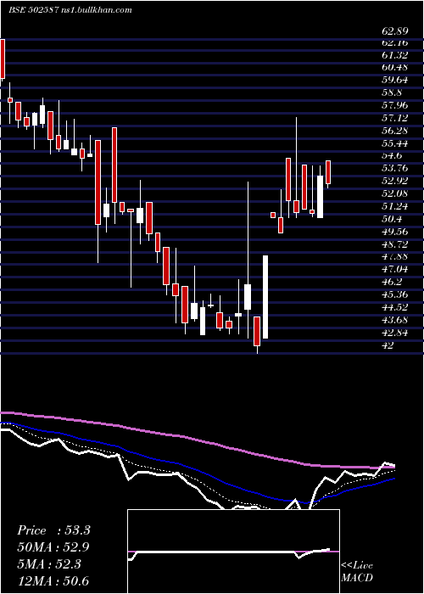This screenshot has width=424, height=594.
Task: Click the 44.52 price axis label
Action: tap(394, 307)
